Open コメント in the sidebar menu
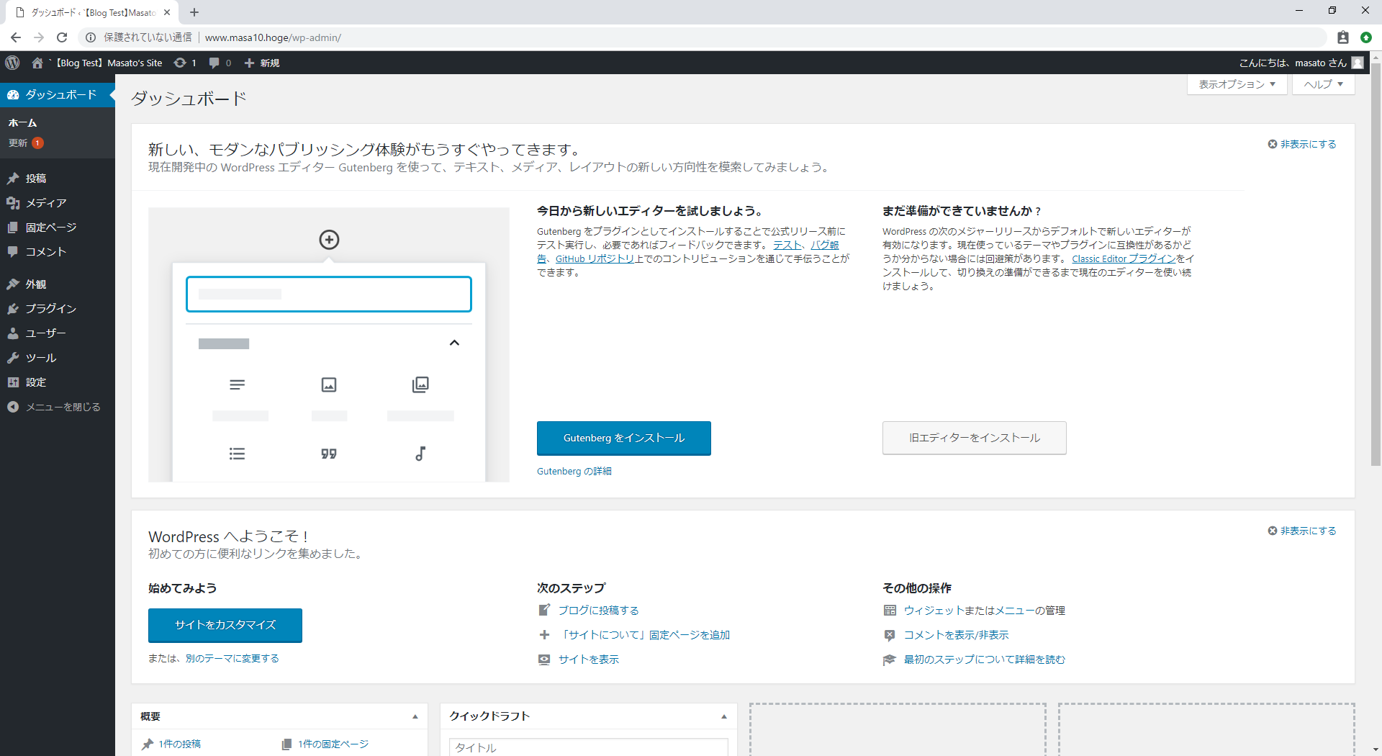The image size is (1382, 756). (x=58, y=252)
